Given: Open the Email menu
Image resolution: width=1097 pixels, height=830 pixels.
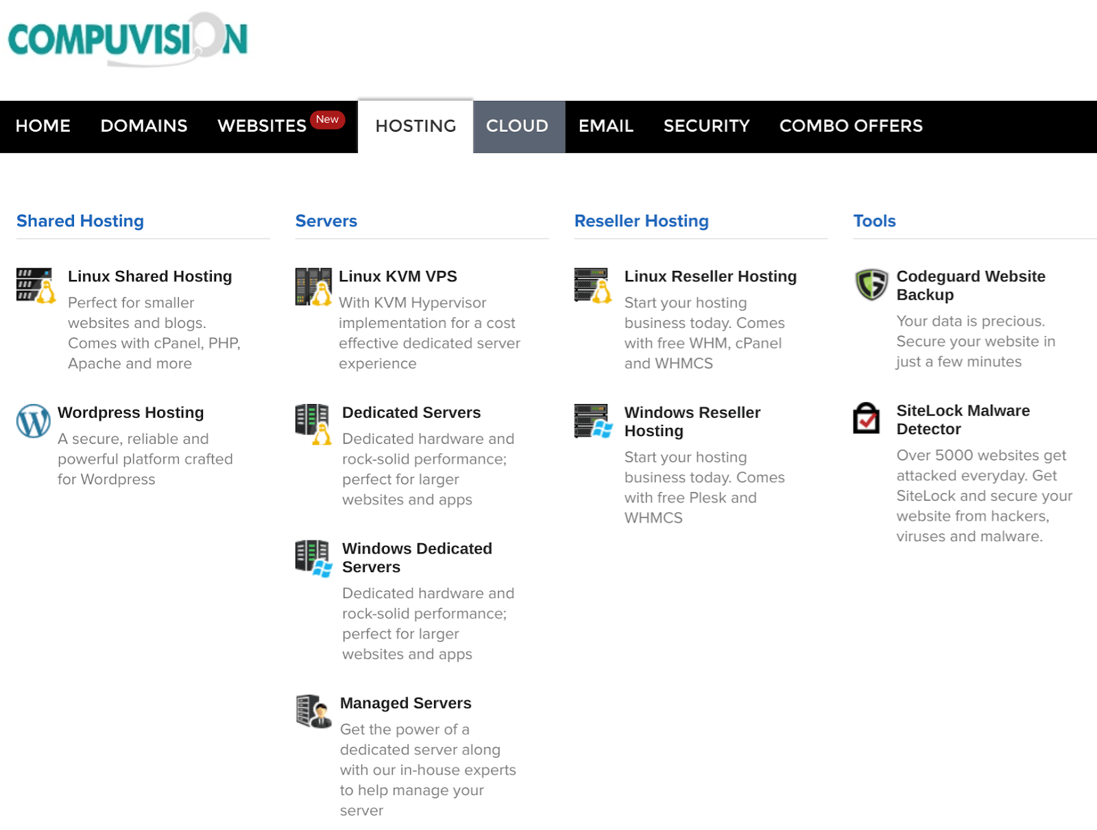Looking at the screenshot, I should click(x=606, y=126).
